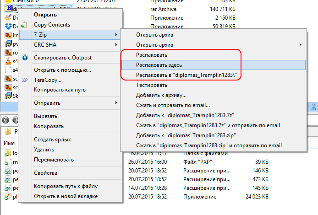Expand second Открыть архив submenu arrow

pos(301,45)
